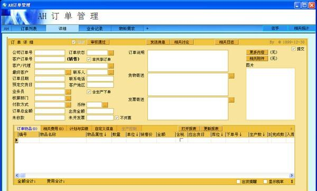Click the 图片 preview box
The width and height of the screenshot is (317, 191).
coord(271,94)
